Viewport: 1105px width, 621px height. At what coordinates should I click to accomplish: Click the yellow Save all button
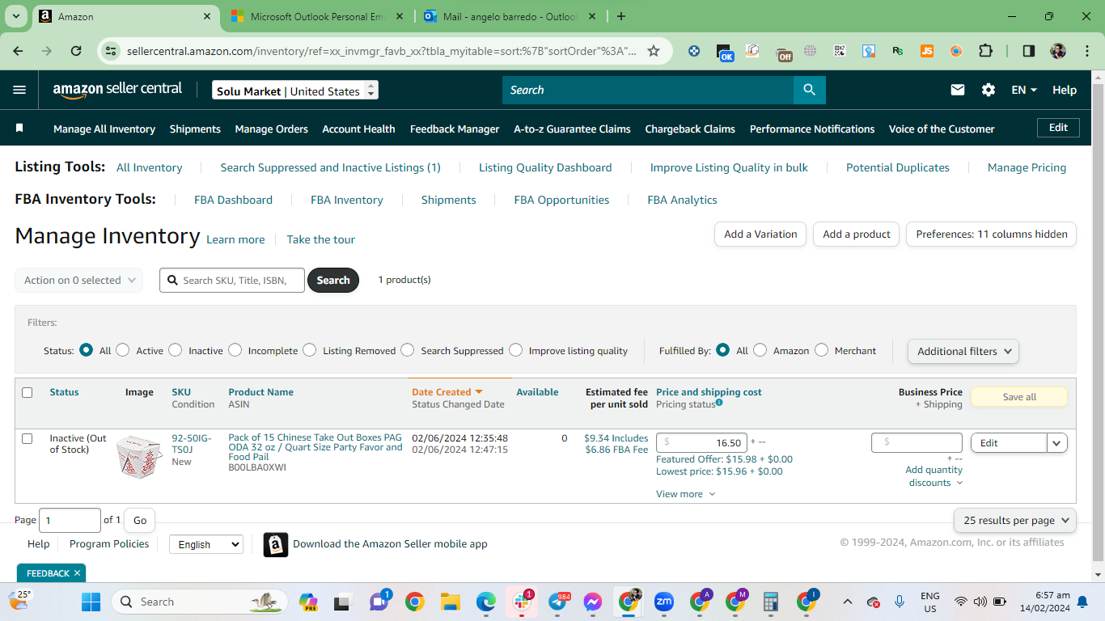point(1019,397)
